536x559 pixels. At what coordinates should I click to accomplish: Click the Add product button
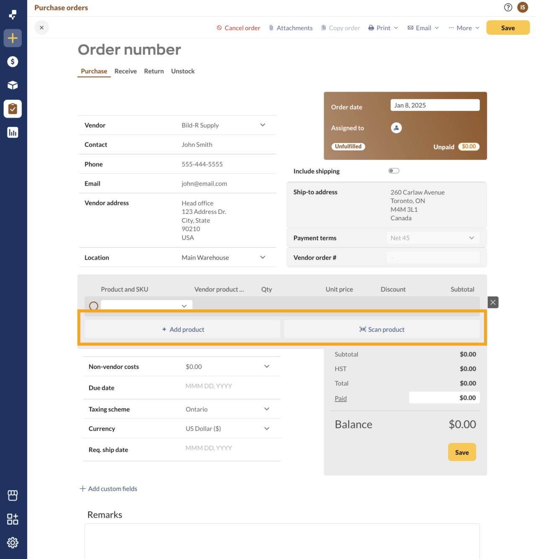click(x=183, y=329)
